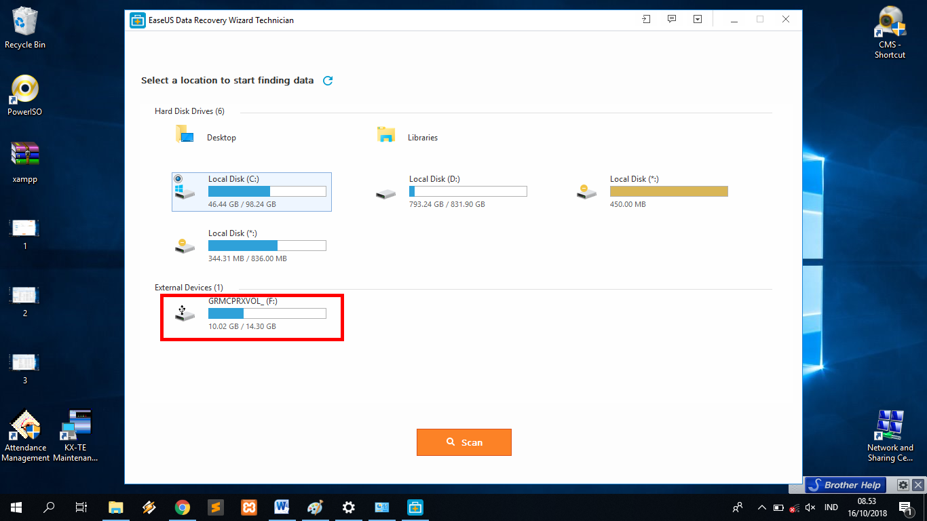927x521 pixels.
Task: Select Local Disk (C:) drive
Action: (252, 192)
